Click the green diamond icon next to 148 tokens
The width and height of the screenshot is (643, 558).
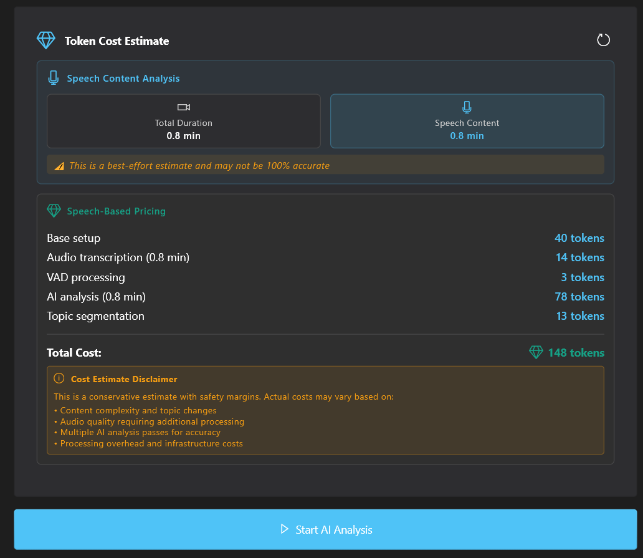click(x=536, y=352)
